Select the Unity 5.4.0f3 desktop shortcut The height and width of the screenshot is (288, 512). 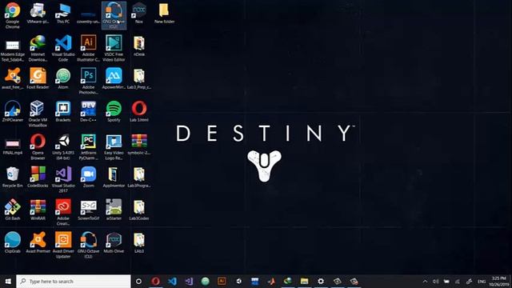click(x=63, y=146)
